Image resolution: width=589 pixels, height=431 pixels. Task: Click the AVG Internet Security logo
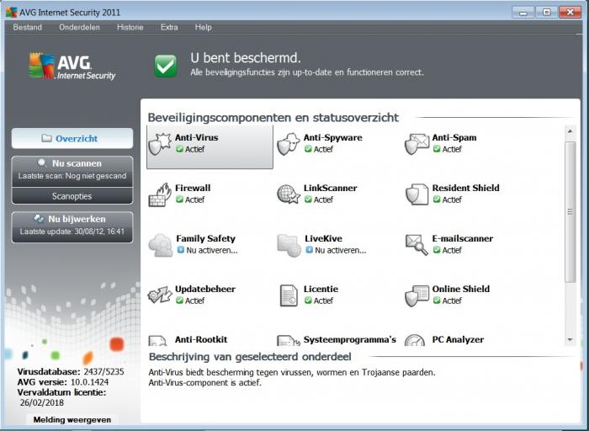click(72, 67)
